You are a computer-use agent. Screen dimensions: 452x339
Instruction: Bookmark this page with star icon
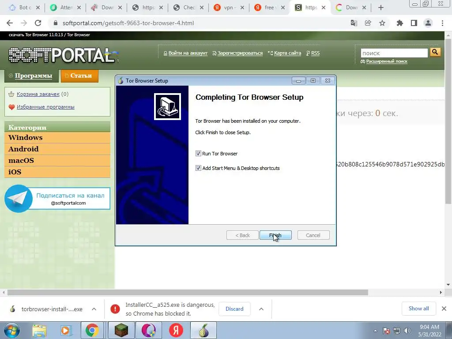(382, 23)
